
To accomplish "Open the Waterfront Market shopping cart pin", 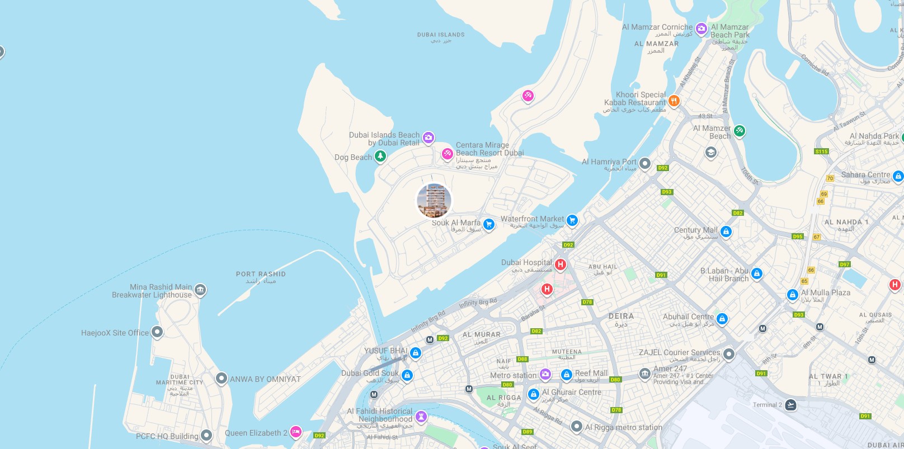I will 572,221.
